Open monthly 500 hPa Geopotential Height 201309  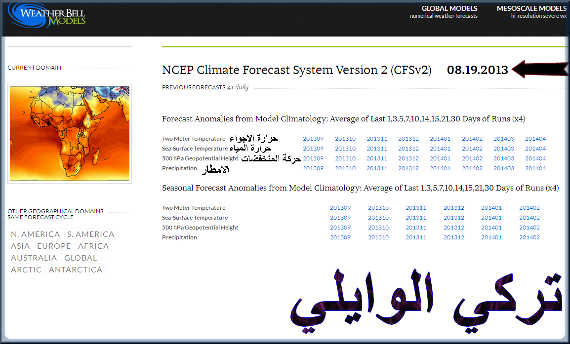pos(313,158)
